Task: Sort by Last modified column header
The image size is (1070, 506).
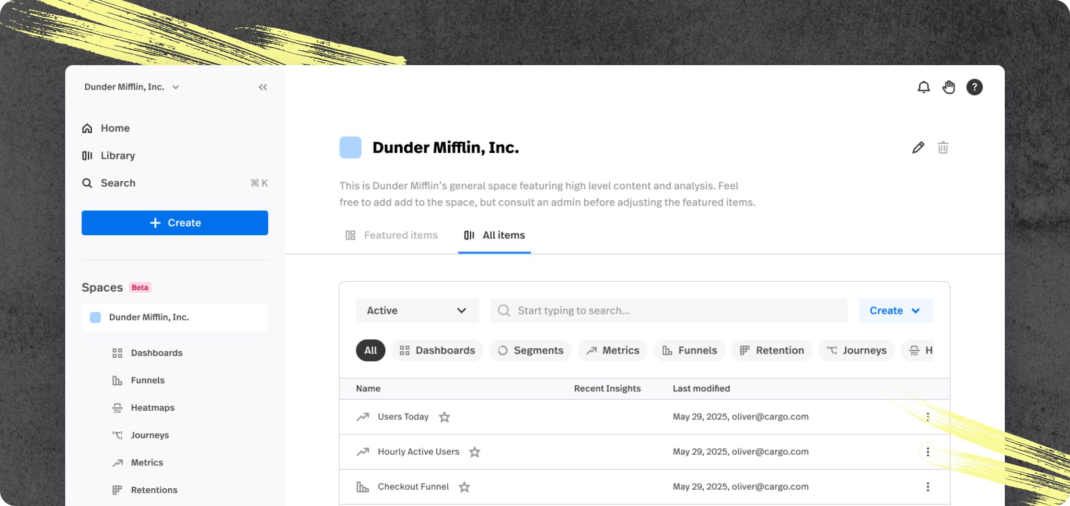Action: 701,389
